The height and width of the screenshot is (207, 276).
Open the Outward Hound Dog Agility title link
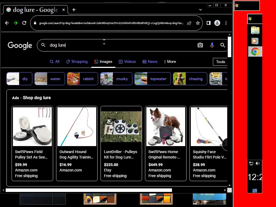point(76,154)
